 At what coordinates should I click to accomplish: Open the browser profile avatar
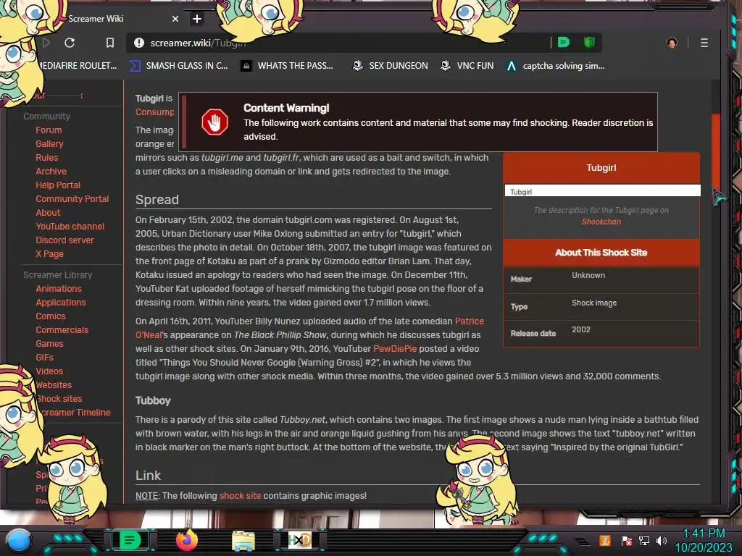point(672,43)
